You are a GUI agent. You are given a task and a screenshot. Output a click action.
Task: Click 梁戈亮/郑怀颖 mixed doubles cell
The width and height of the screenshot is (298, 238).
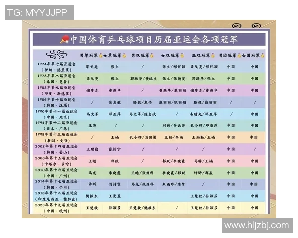[204, 67]
